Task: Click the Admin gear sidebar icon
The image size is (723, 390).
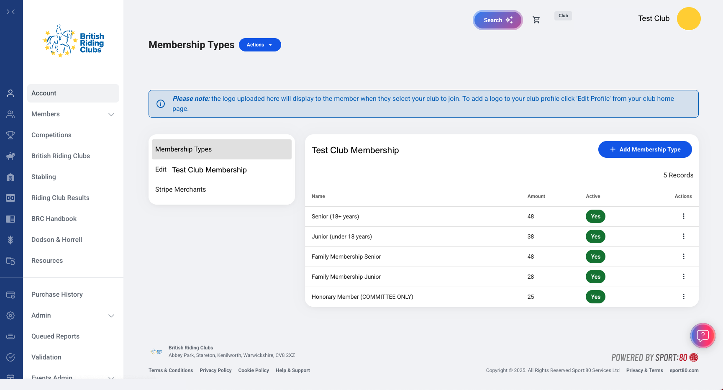Action: point(10,316)
